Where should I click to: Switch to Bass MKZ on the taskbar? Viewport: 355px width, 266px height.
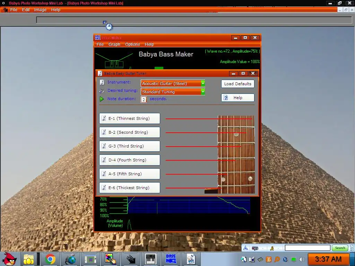(x=171, y=259)
